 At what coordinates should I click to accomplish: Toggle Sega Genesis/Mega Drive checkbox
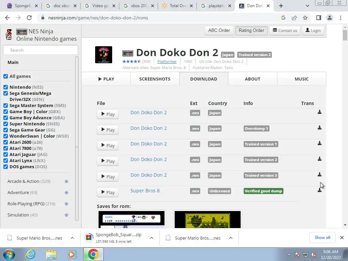click(5, 93)
